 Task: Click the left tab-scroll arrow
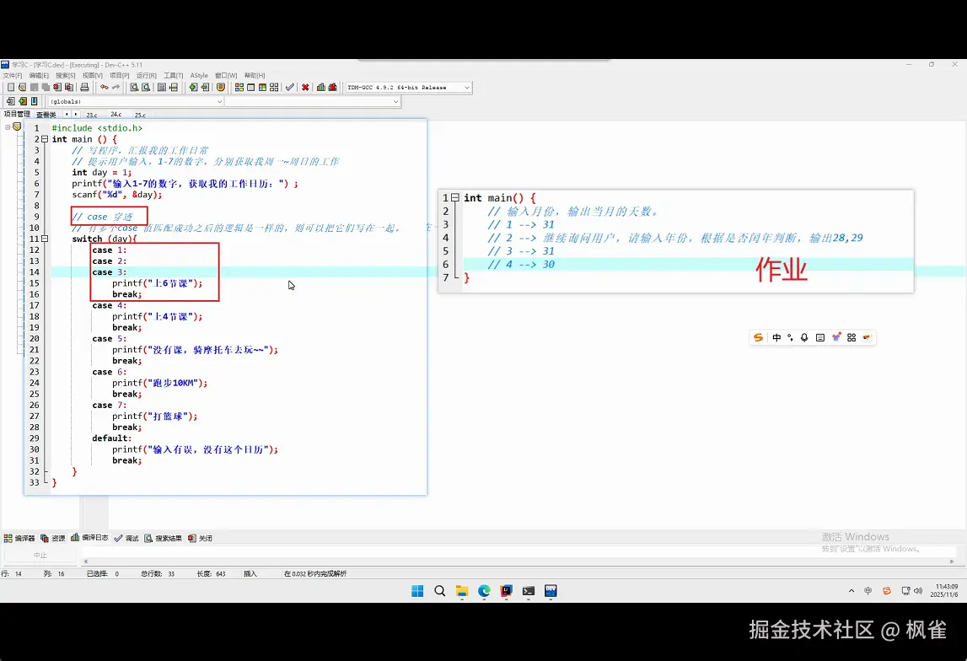coord(67,114)
